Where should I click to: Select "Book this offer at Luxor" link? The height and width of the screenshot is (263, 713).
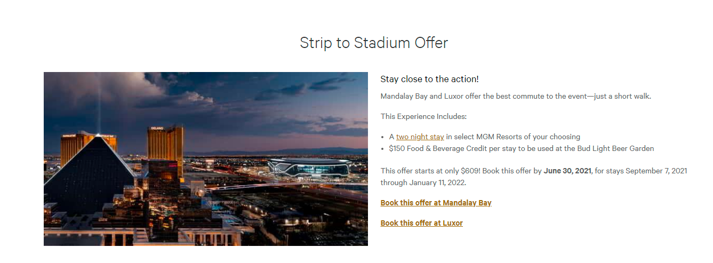pos(421,224)
